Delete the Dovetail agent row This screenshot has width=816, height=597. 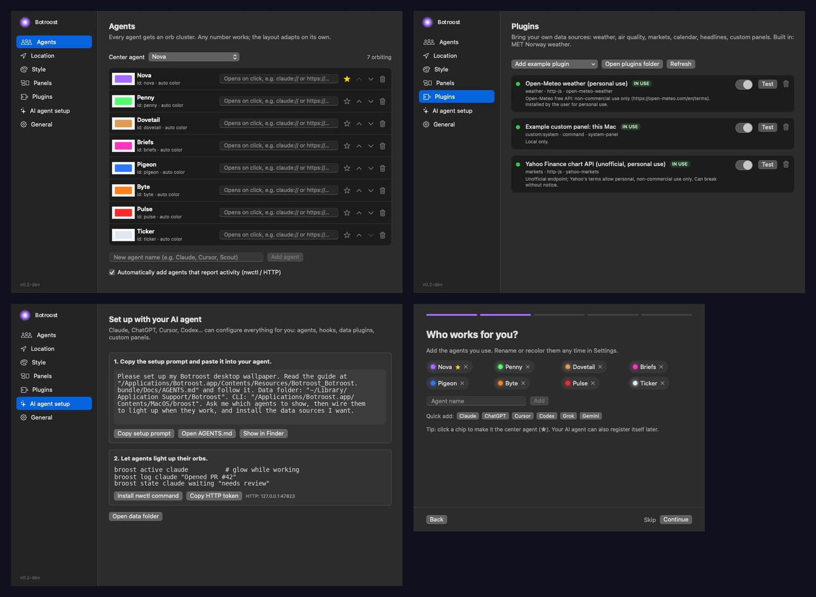coord(382,123)
